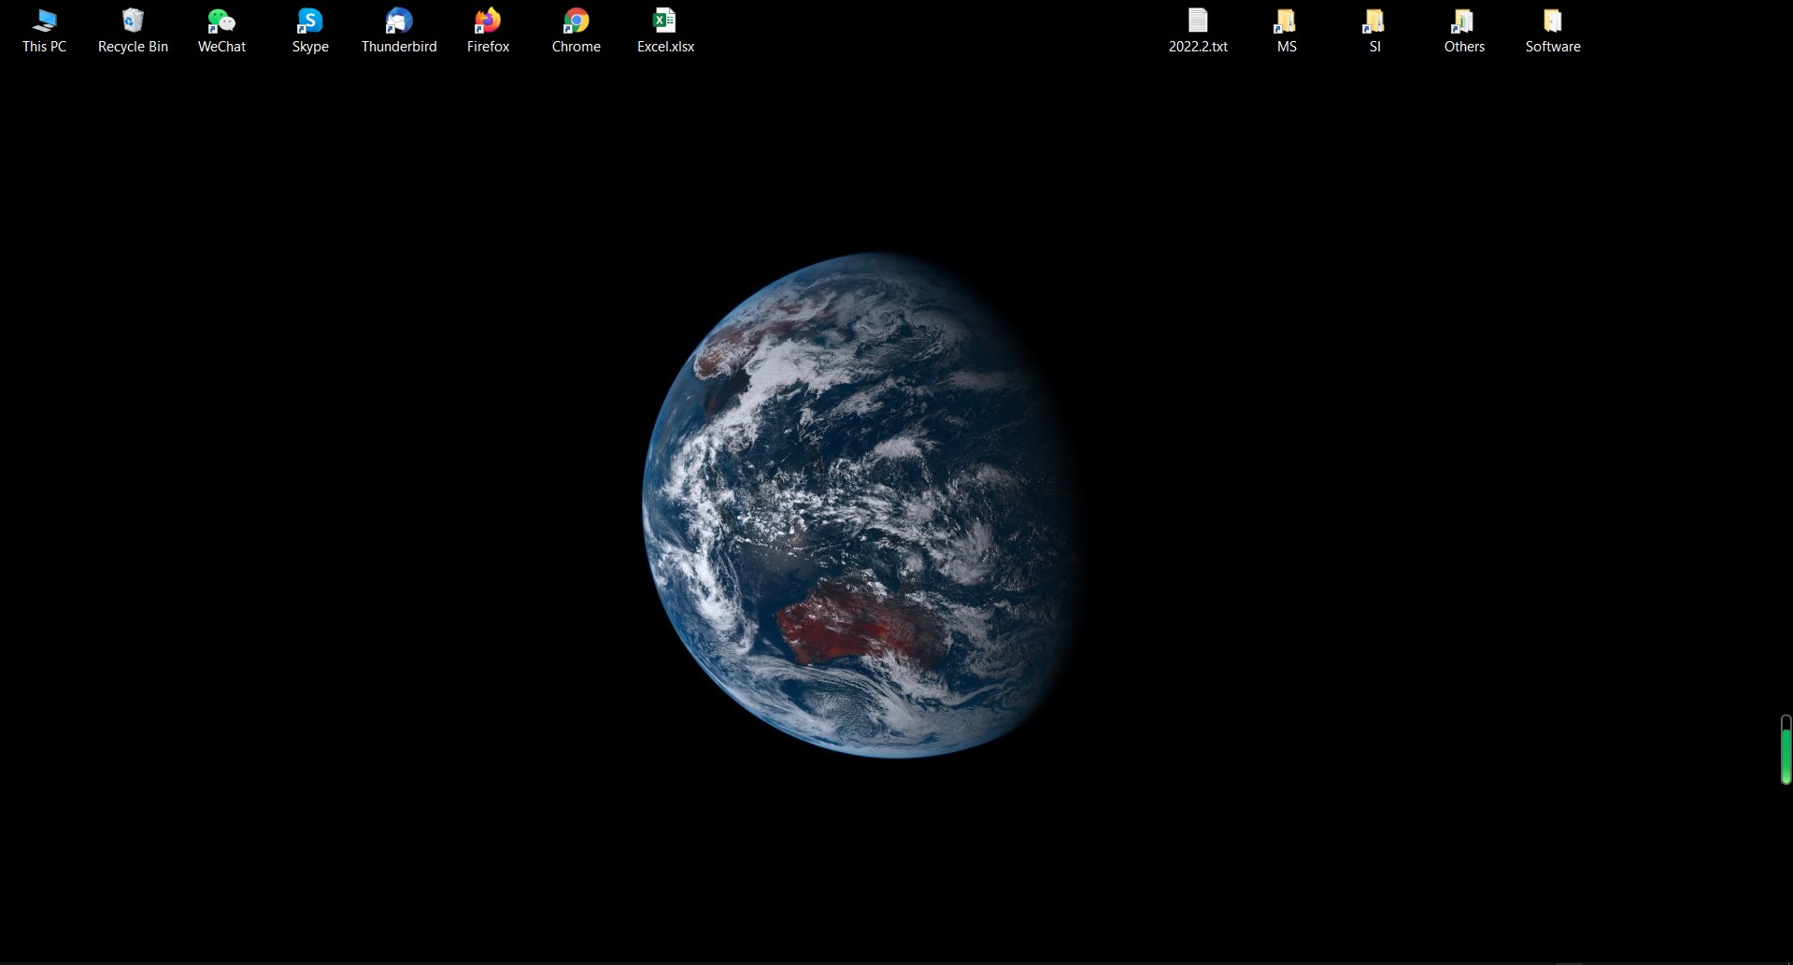Click the green scrollbar on right edge
The width and height of the screenshot is (1793, 965).
1785,751
